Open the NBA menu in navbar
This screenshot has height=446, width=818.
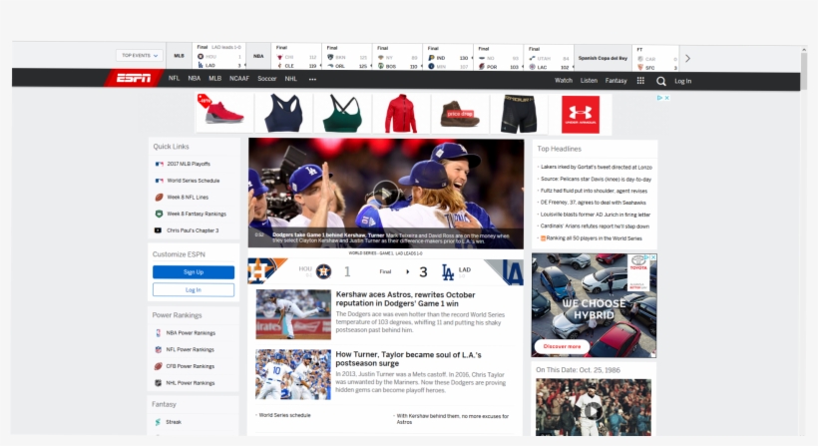click(x=195, y=78)
